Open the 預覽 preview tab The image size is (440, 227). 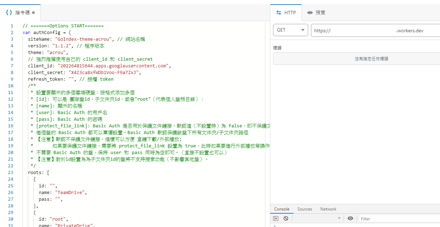click(x=316, y=13)
